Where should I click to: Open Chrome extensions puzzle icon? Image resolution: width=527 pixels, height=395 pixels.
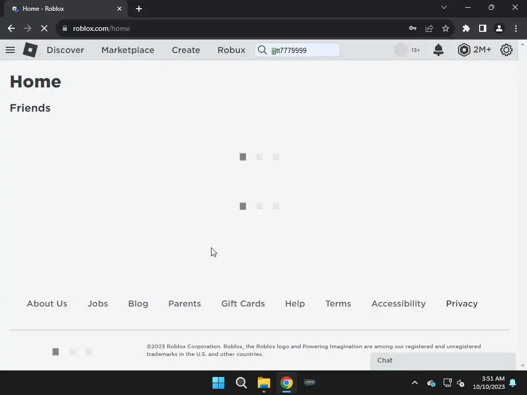(x=466, y=29)
